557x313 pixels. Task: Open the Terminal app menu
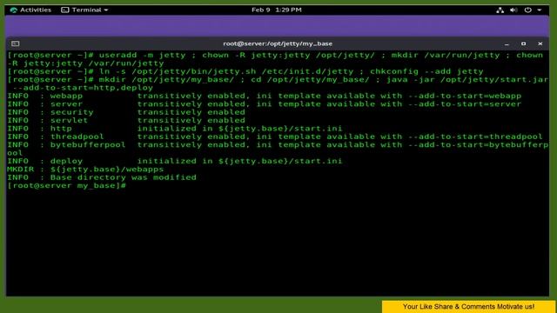84,10
